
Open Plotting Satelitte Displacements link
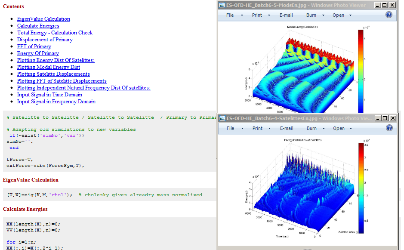pos(54,74)
